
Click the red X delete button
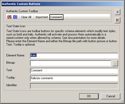tap(117, 20)
